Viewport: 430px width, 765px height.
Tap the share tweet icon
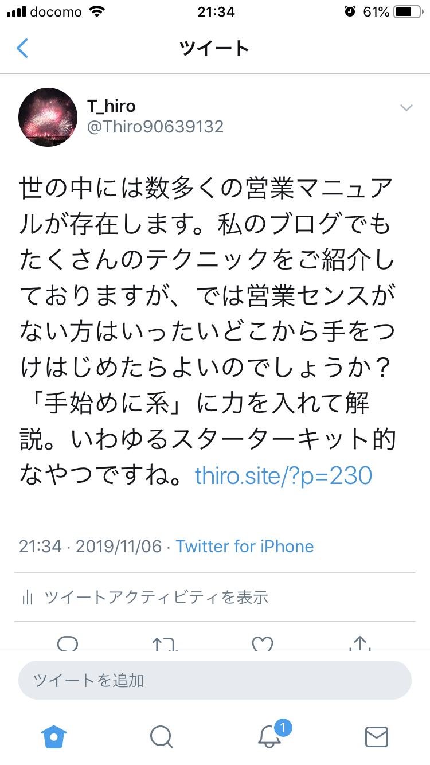360,643
